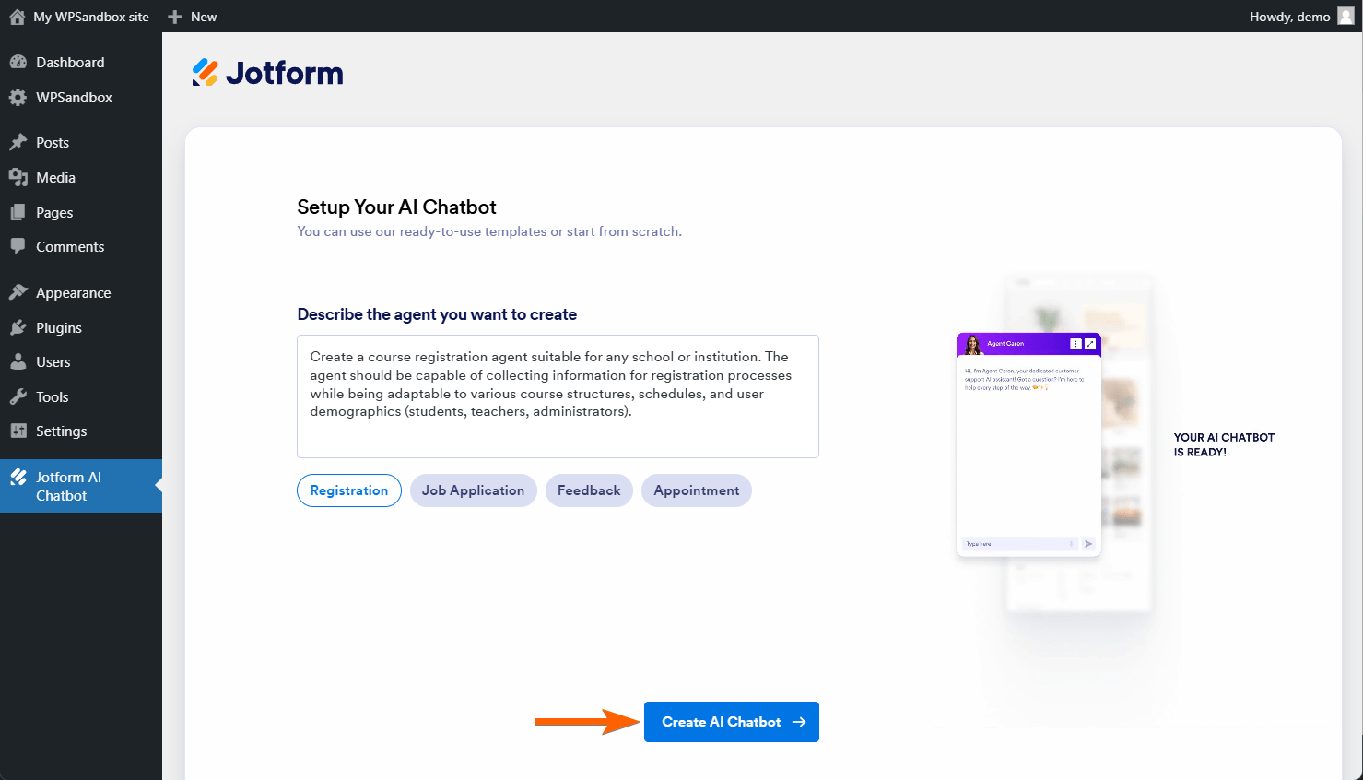The width and height of the screenshot is (1363, 780).
Task: Select the Registration template chip
Action: tap(348, 490)
